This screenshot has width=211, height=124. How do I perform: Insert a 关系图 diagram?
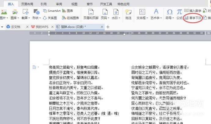point(50,18)
